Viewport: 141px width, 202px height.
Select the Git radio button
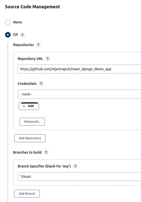pos(8,35)
